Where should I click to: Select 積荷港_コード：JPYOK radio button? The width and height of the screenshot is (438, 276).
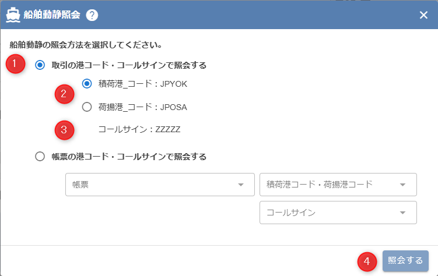click(87, 83)
